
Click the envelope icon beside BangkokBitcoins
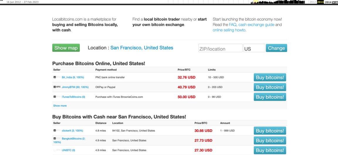[x=55, y=139]
